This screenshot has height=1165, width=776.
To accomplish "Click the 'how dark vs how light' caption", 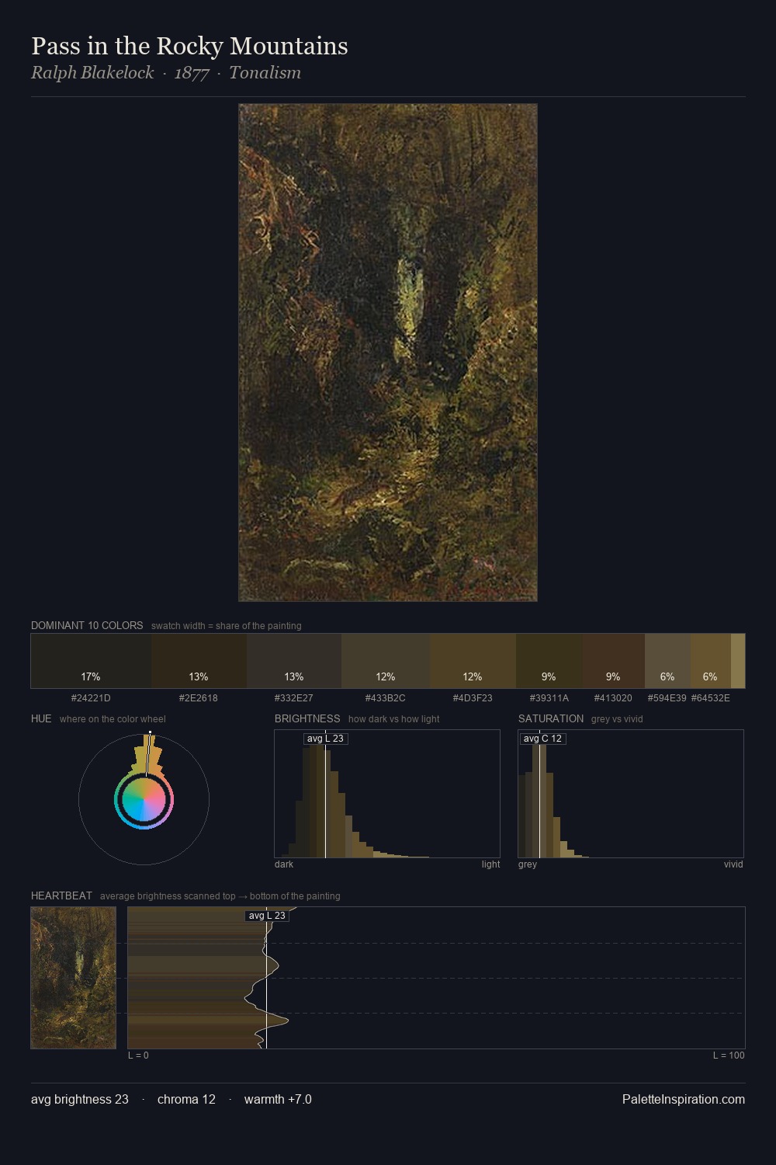I will coord(393,719).
